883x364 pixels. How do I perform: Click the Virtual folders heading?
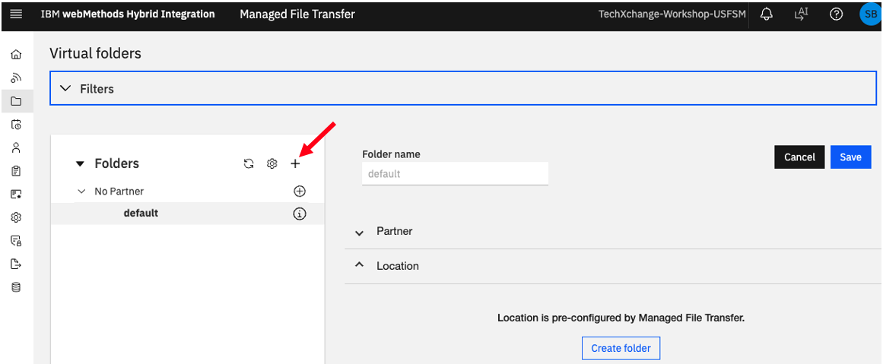point(95,53)
